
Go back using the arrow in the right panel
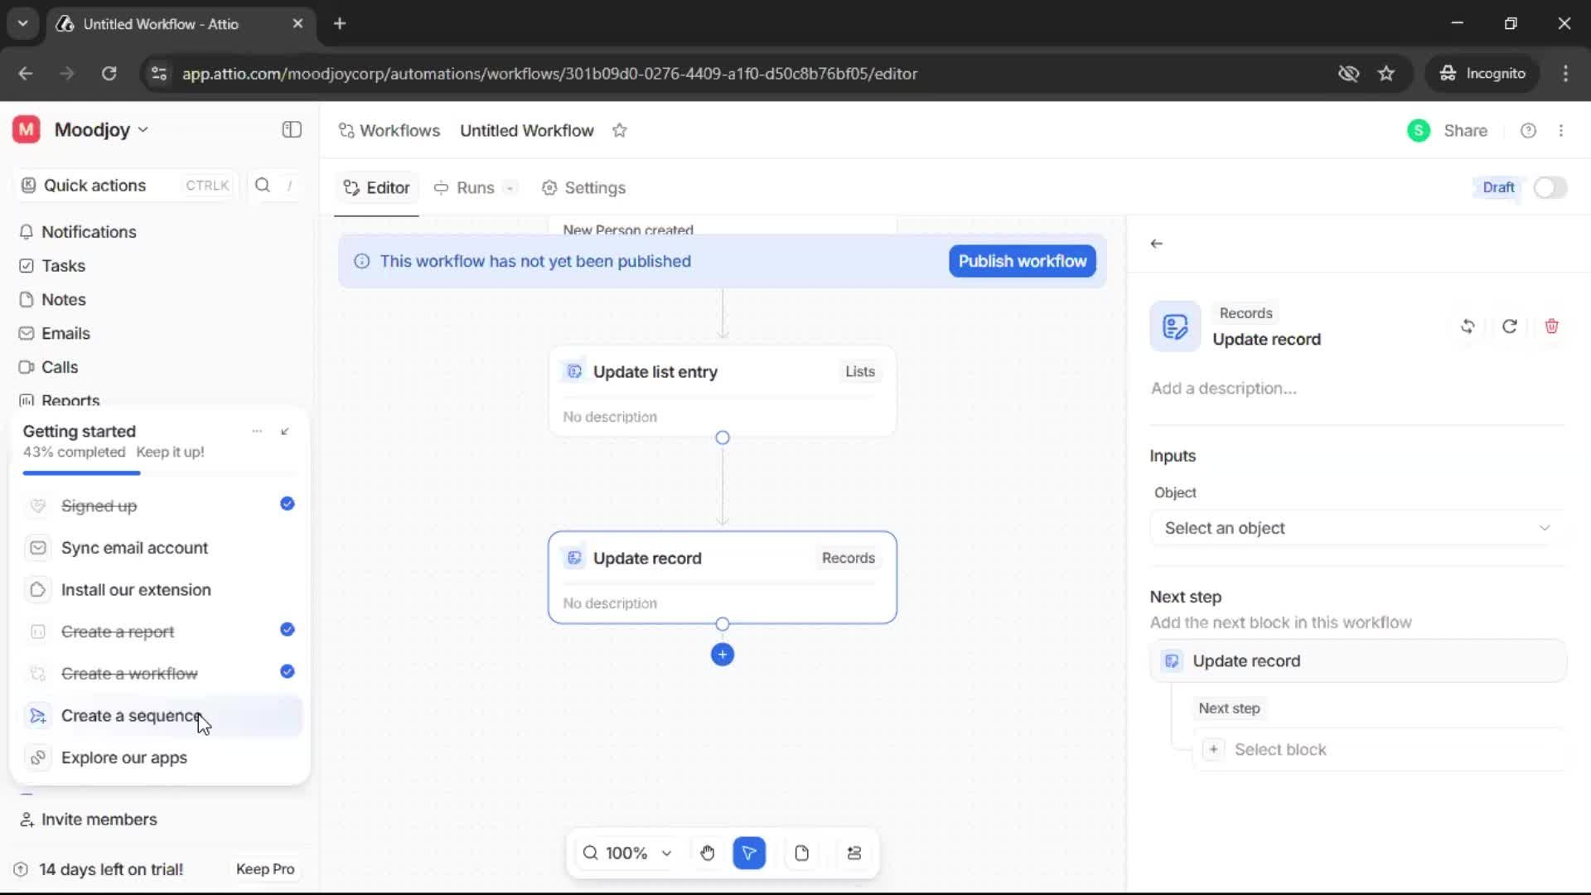pyautogui.click(x=1157, y=243)
